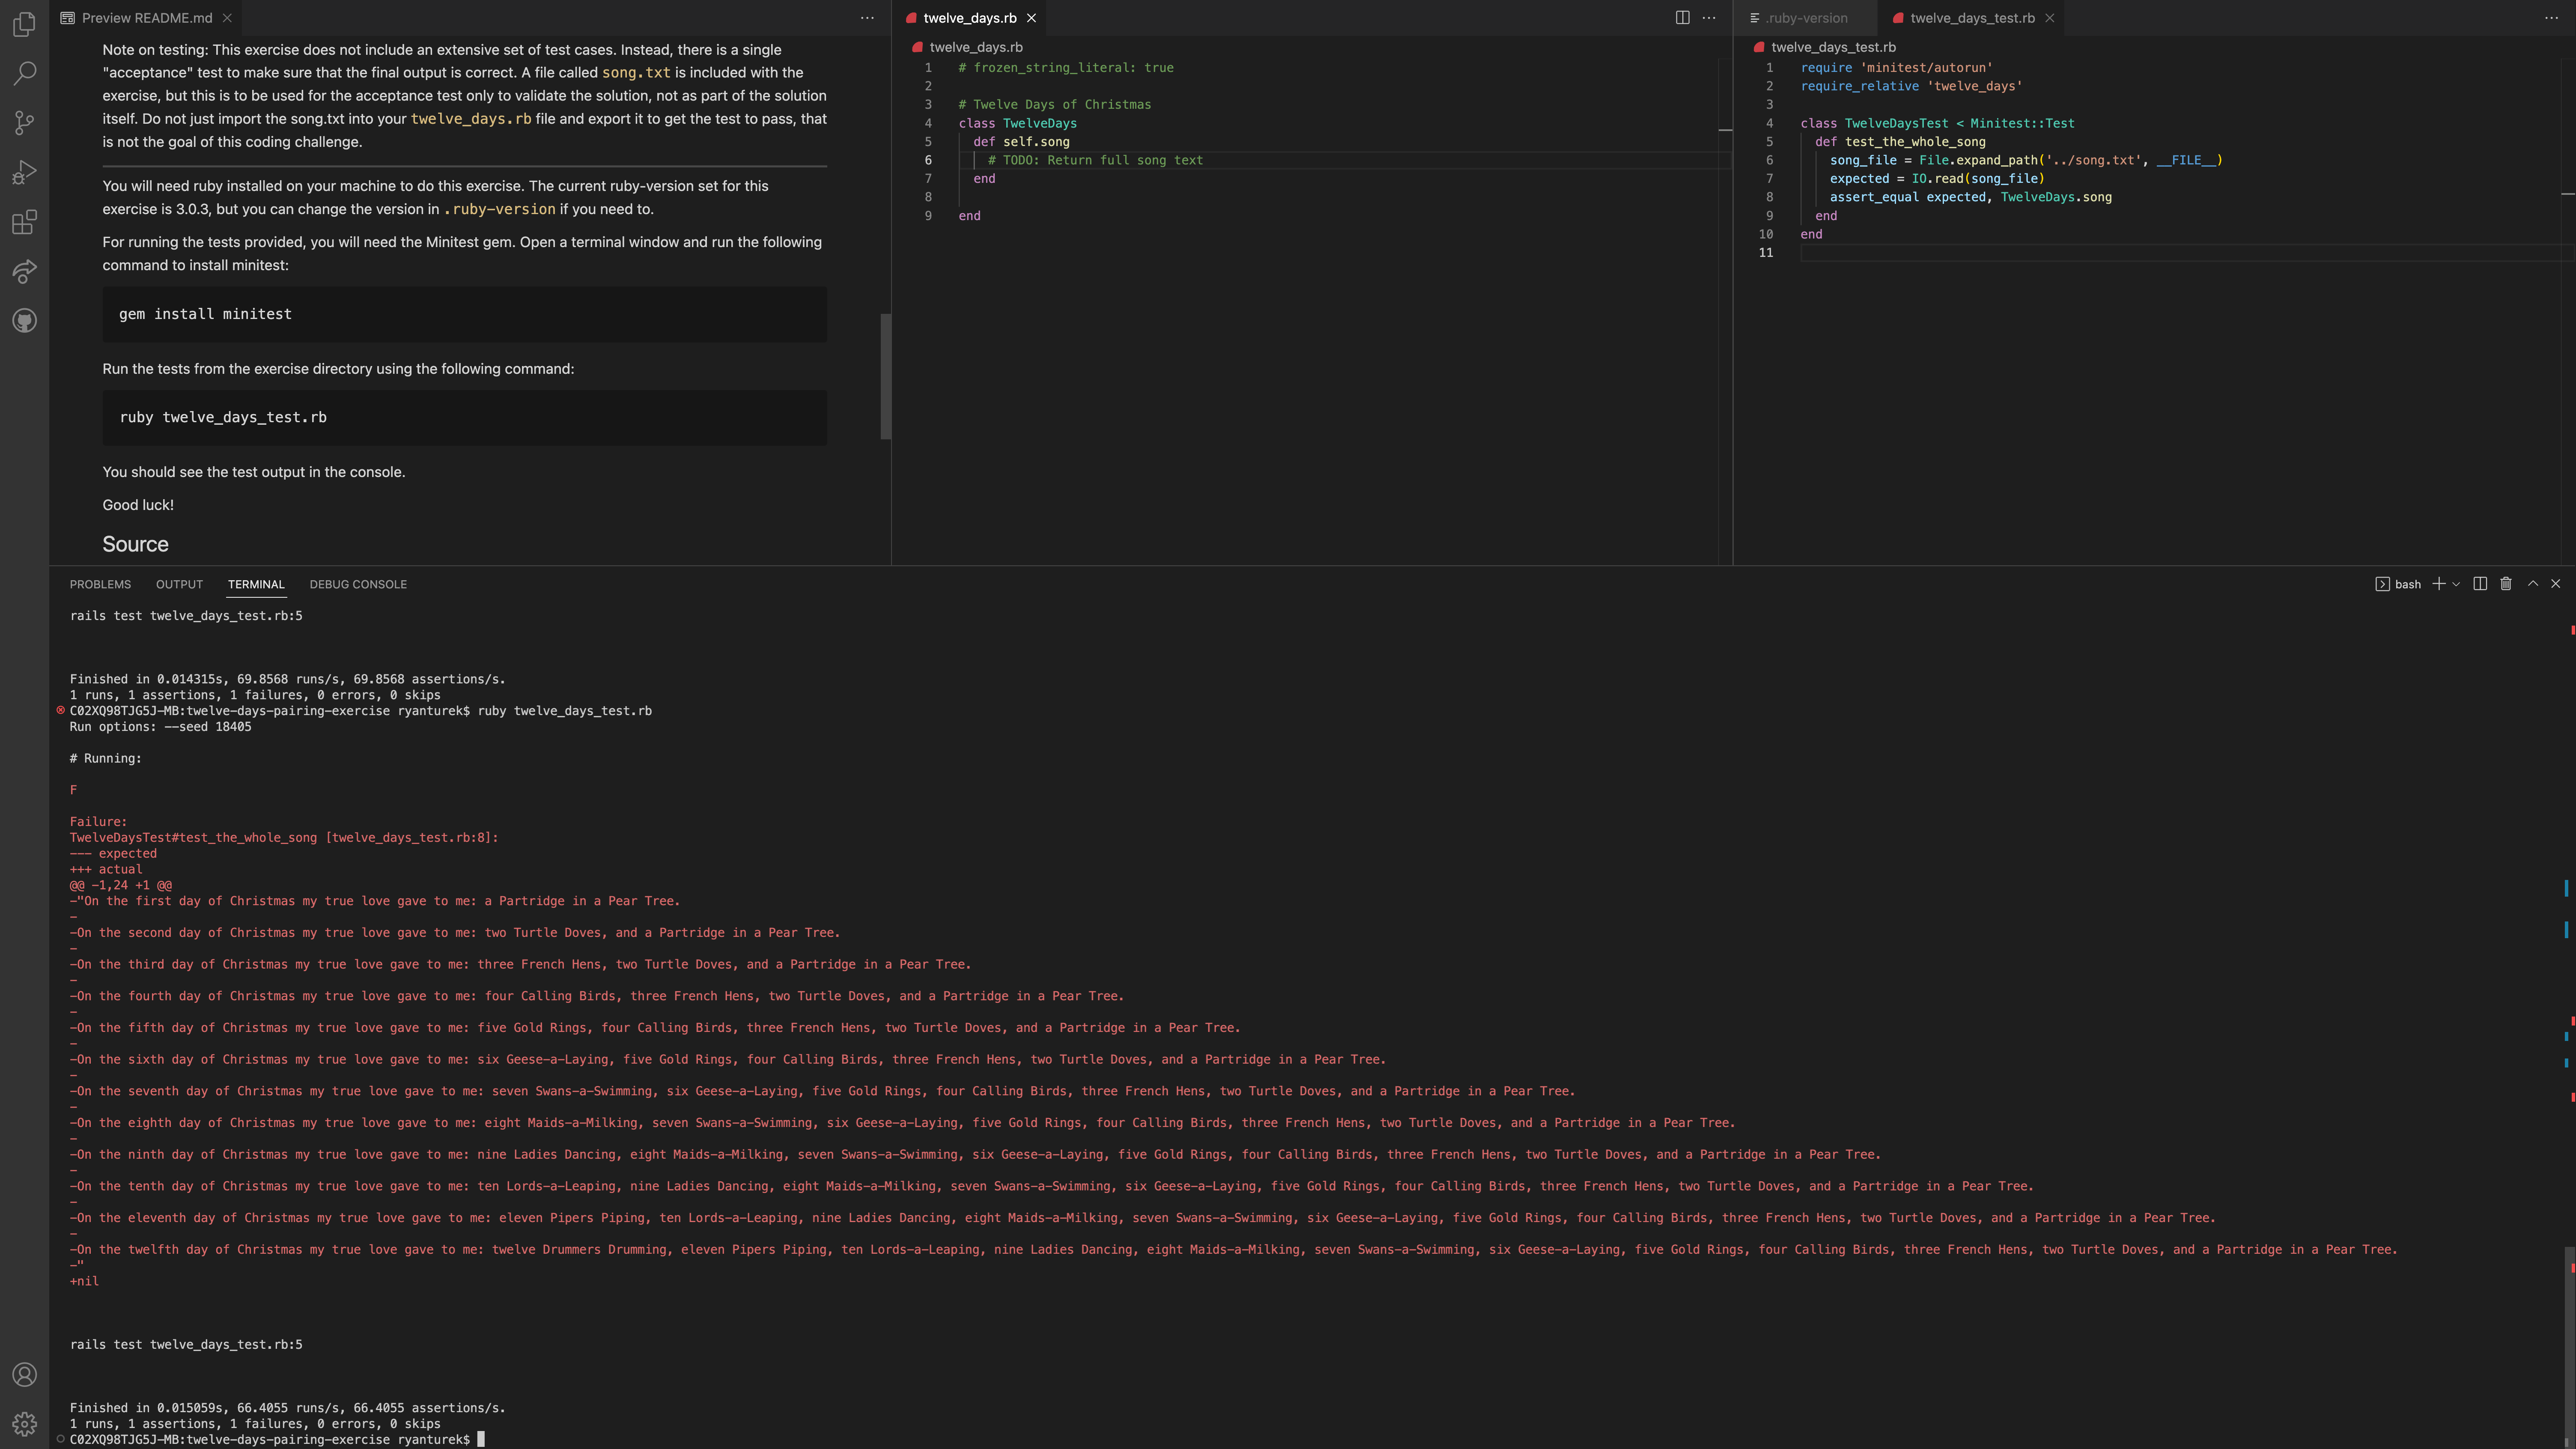
Task: Click 'twelve_days.rb' inline code in README
Action: [470, 119]
